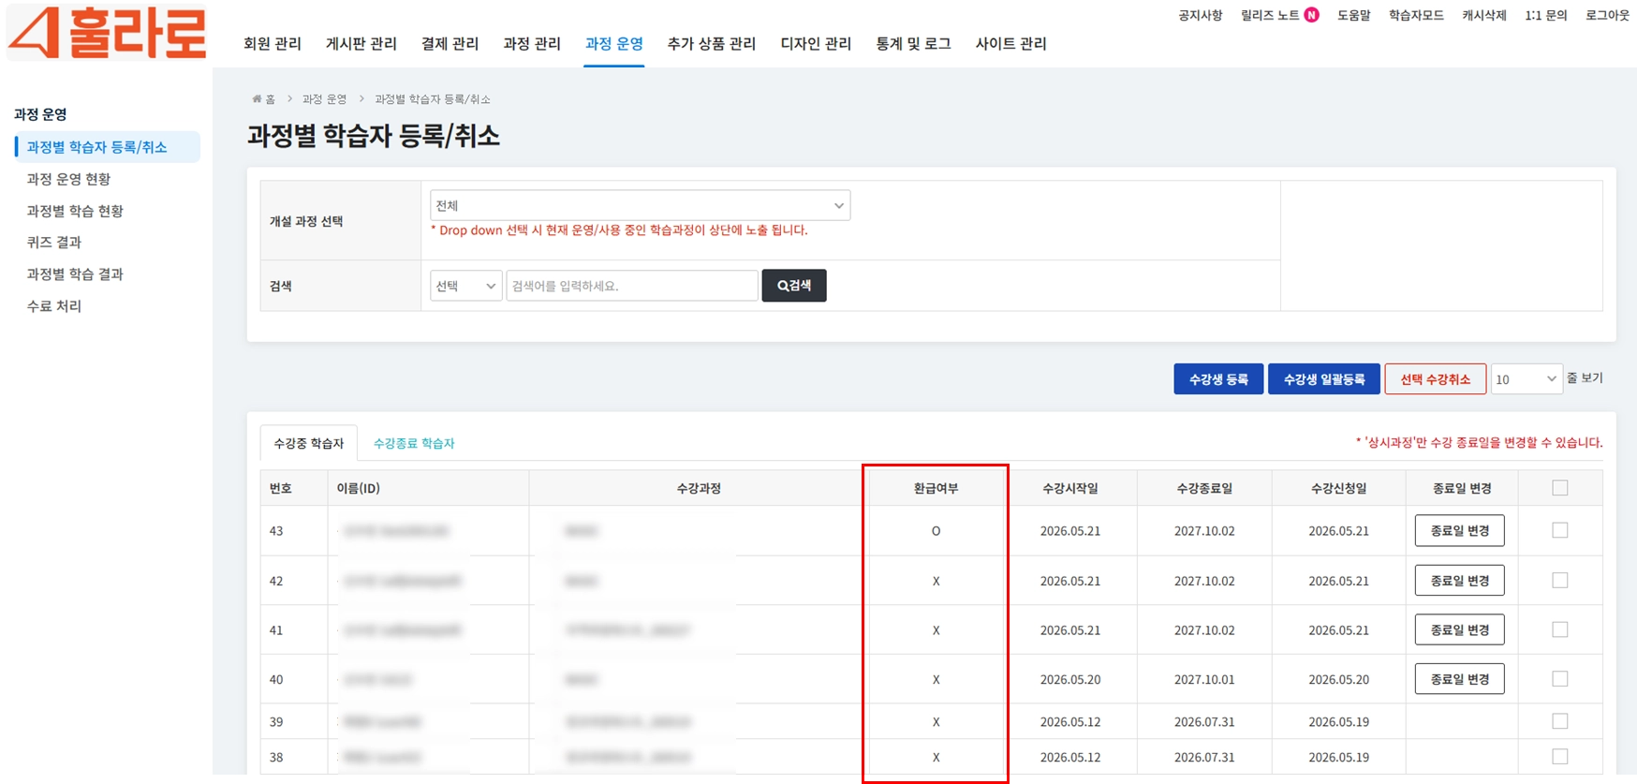Select the checkbox for row 39

[x=1559, y=721]
